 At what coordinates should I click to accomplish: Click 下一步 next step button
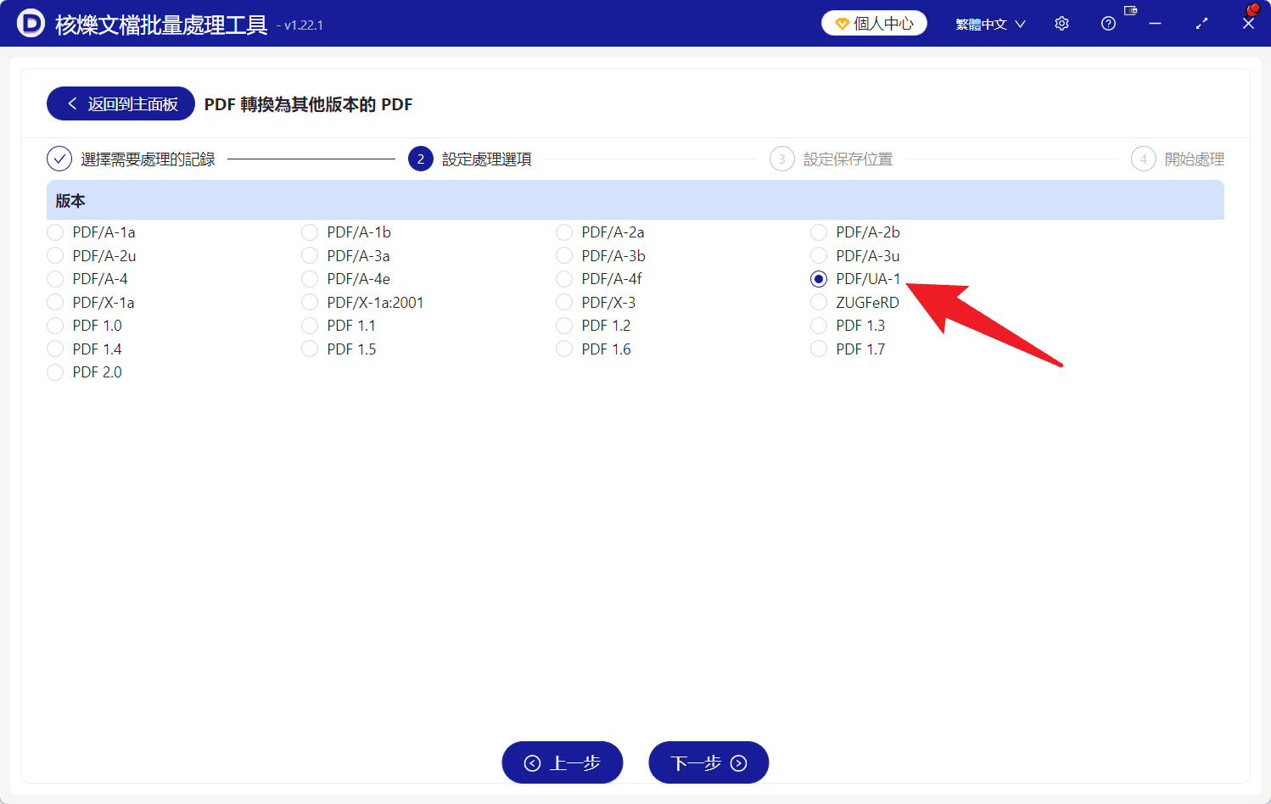(x=708, y=762)
